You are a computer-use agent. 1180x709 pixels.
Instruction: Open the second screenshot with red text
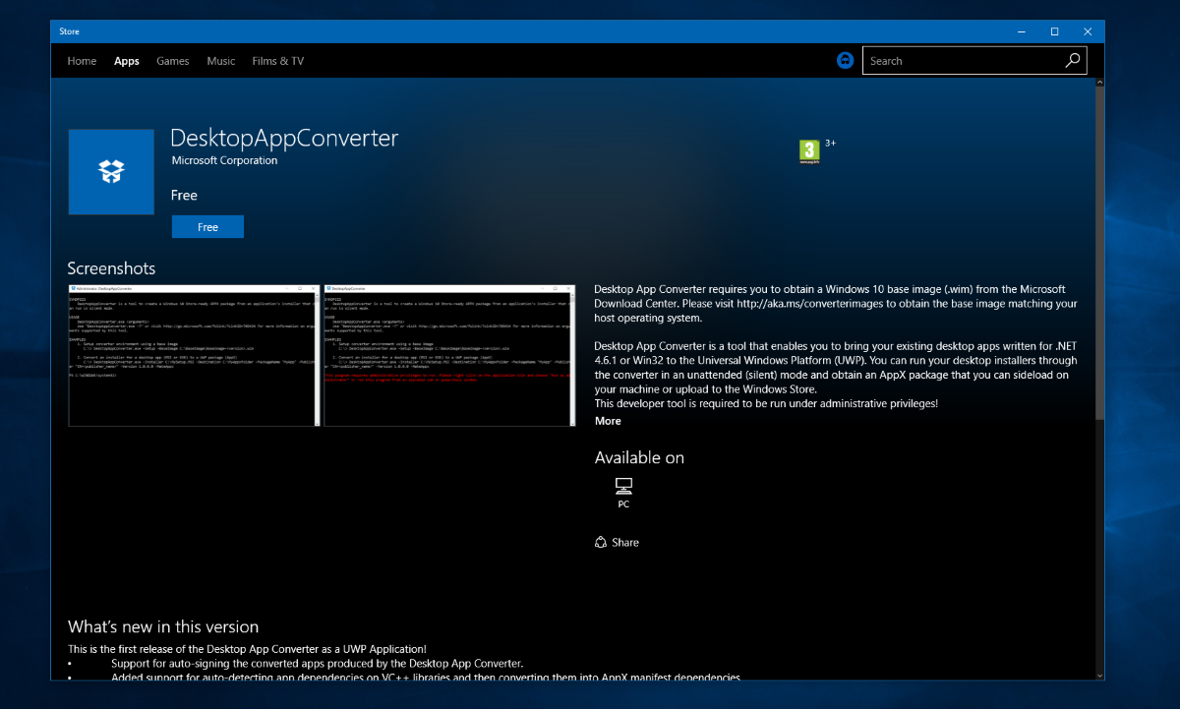point(449,355)
